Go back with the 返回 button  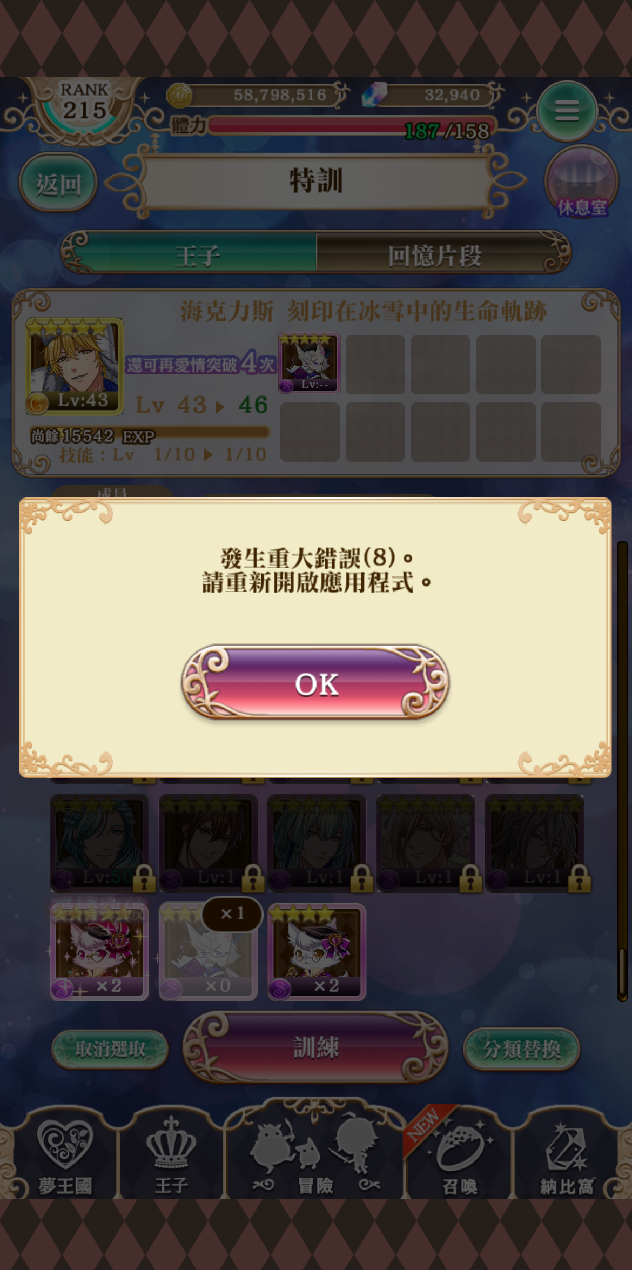[58, 184]
